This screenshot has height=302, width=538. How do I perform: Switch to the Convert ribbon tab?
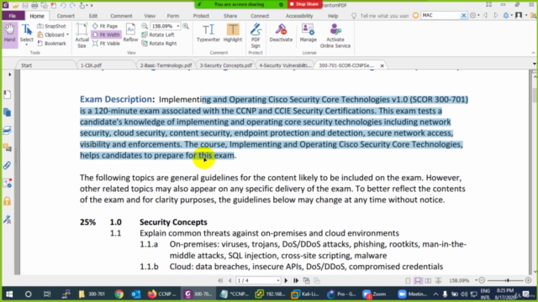click(66, 16)
